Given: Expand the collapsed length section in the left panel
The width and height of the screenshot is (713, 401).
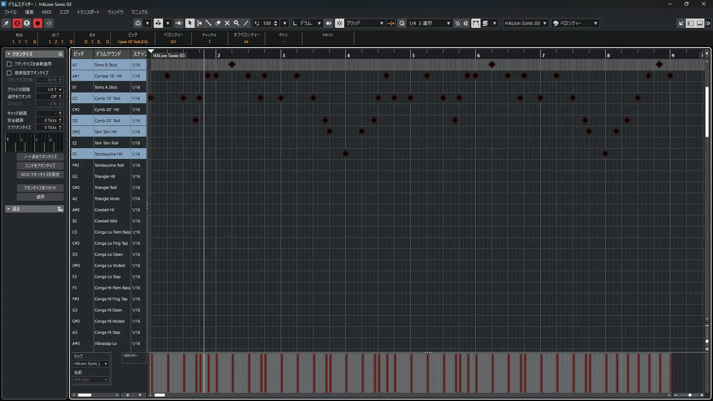Looking at the screenshot, I should pyautogui.click(x=9, y=209).
